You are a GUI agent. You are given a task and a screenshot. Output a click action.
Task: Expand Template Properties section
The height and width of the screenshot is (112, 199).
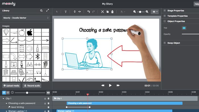click(165, 16)
